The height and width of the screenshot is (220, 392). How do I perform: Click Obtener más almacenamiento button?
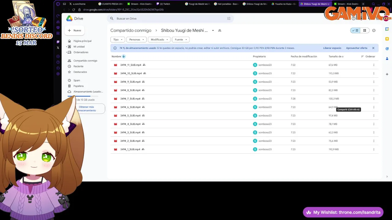(x=87, y=109)
